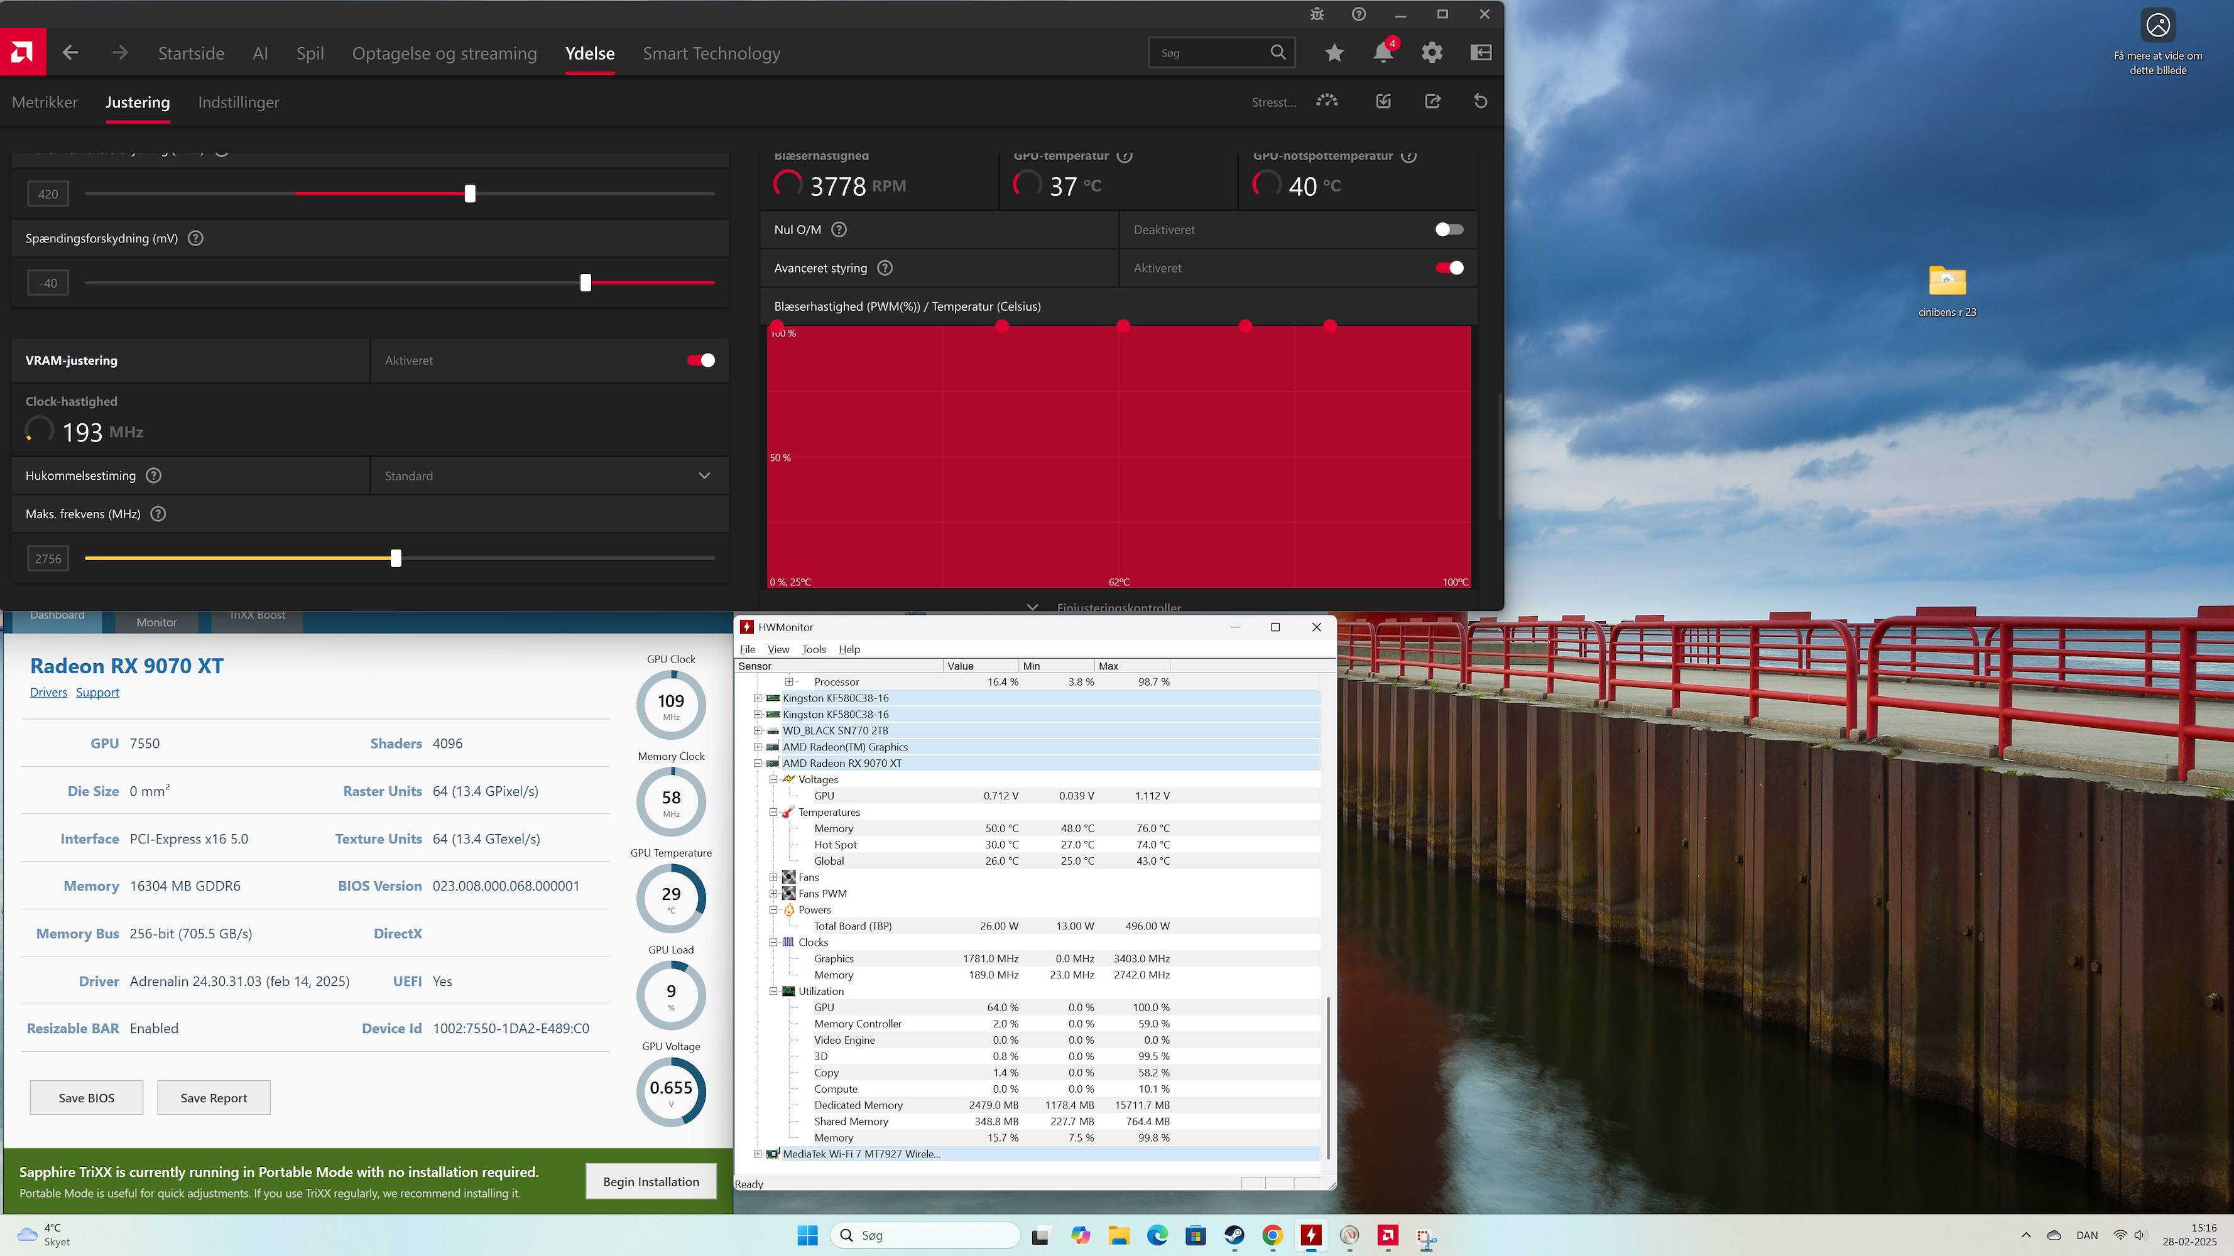Toggle VRAM-justering switch
Image resolution: width=2234 pixels, height=1256 pixels.
(700, 360)
